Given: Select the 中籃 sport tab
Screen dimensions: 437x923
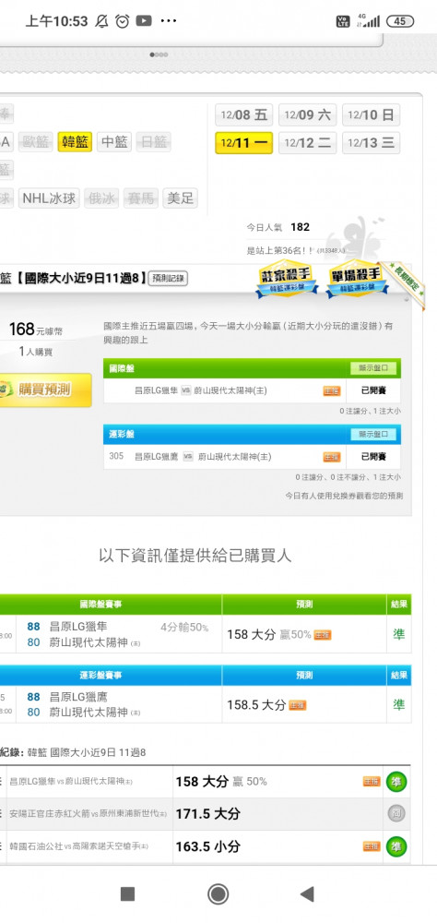Looking at the screenshot, I should (x=114, y=142).
